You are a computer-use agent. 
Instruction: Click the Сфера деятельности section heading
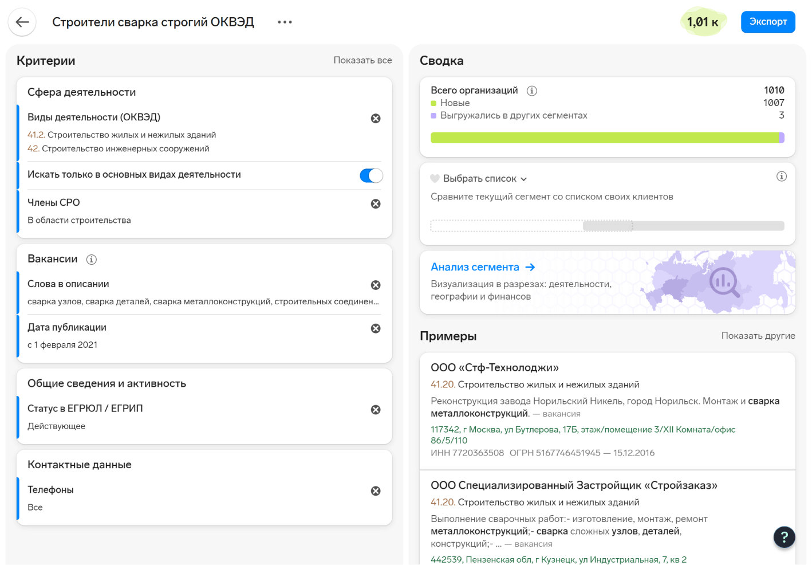point(81,92)
